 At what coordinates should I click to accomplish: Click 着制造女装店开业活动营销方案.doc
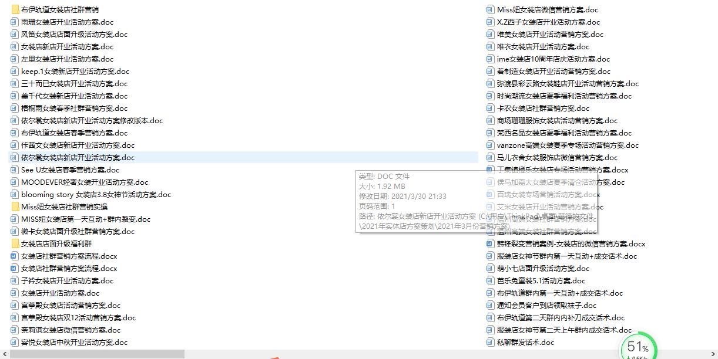(553, 71)
